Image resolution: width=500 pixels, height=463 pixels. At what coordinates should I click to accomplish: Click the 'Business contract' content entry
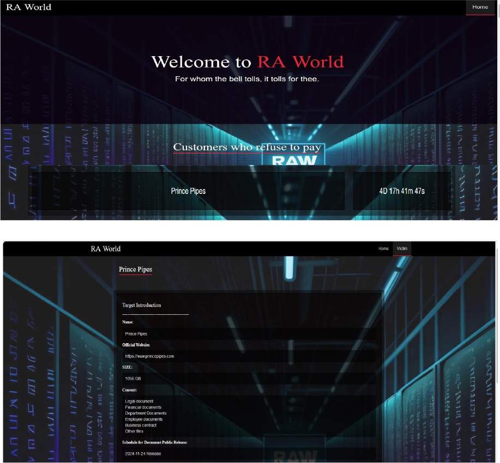pos(141,425)
